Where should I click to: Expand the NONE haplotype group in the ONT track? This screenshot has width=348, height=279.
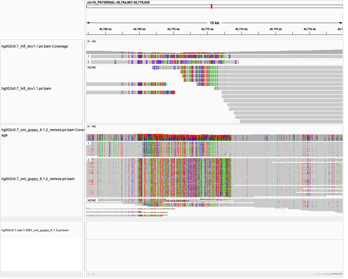(92, 200)
